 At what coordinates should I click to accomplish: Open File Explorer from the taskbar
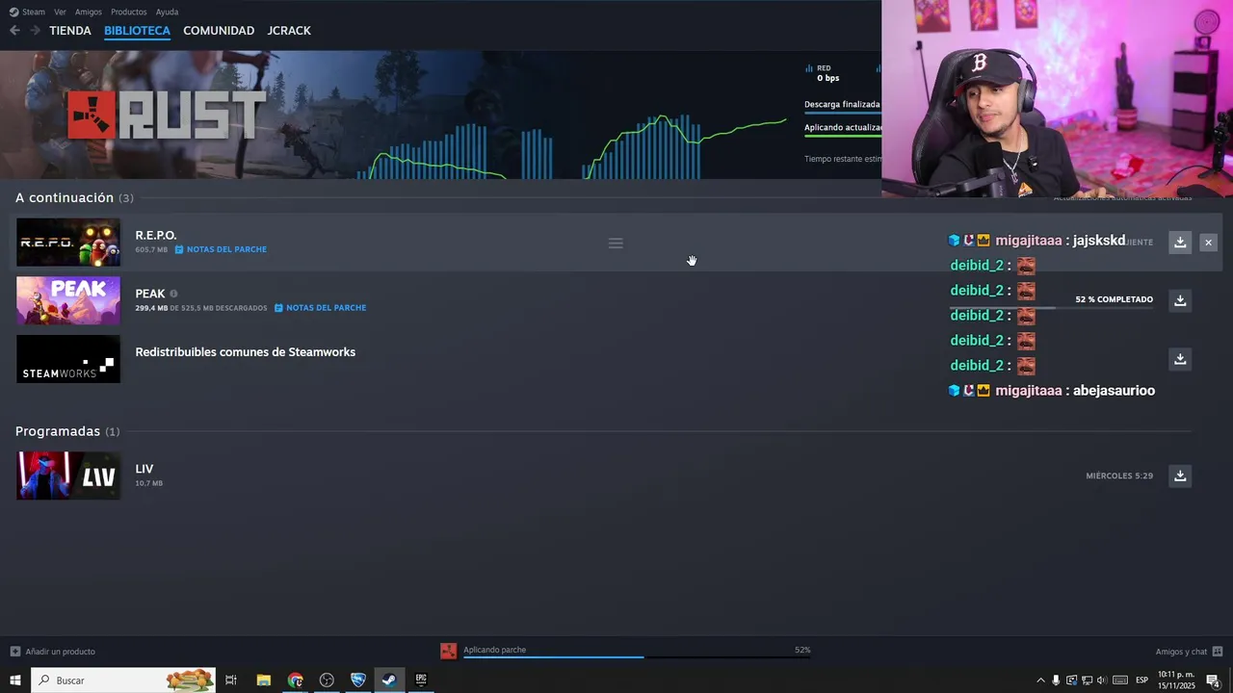pyautogui.click(x=263, y=680)
